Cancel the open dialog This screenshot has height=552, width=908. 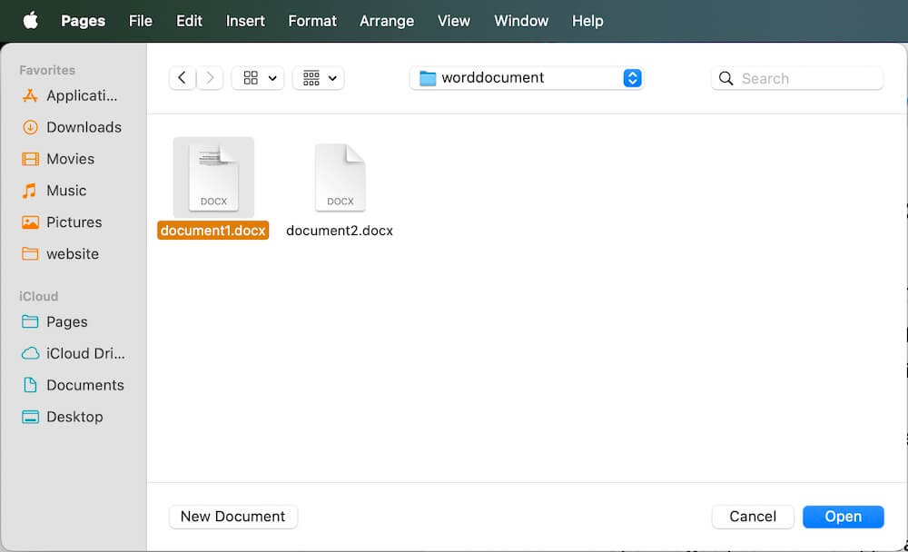point(753,517)
